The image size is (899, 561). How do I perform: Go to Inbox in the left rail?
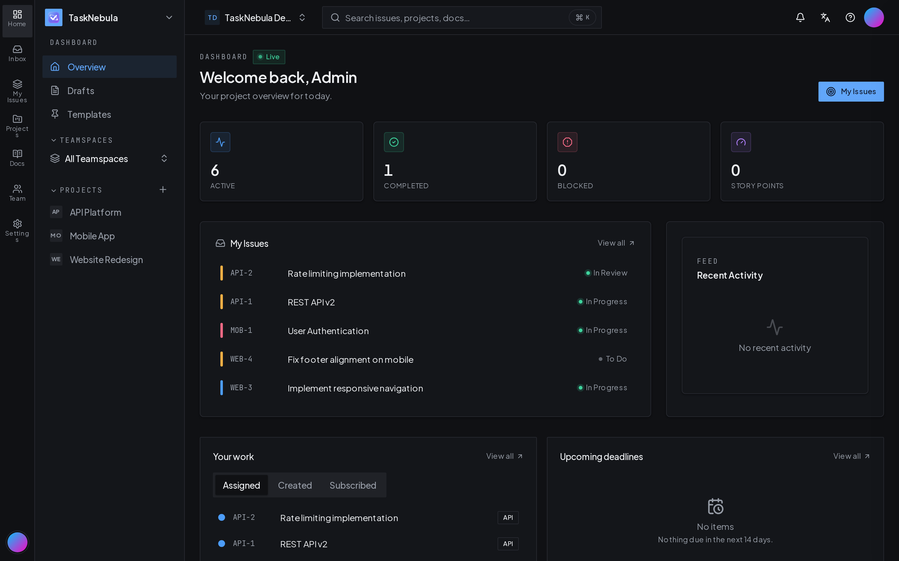point(17,53)
